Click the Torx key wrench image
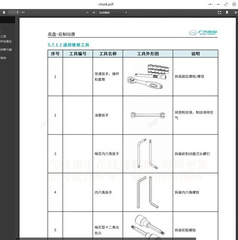The image size is (238, 240). pyautogui.click(x=148, y=153)
